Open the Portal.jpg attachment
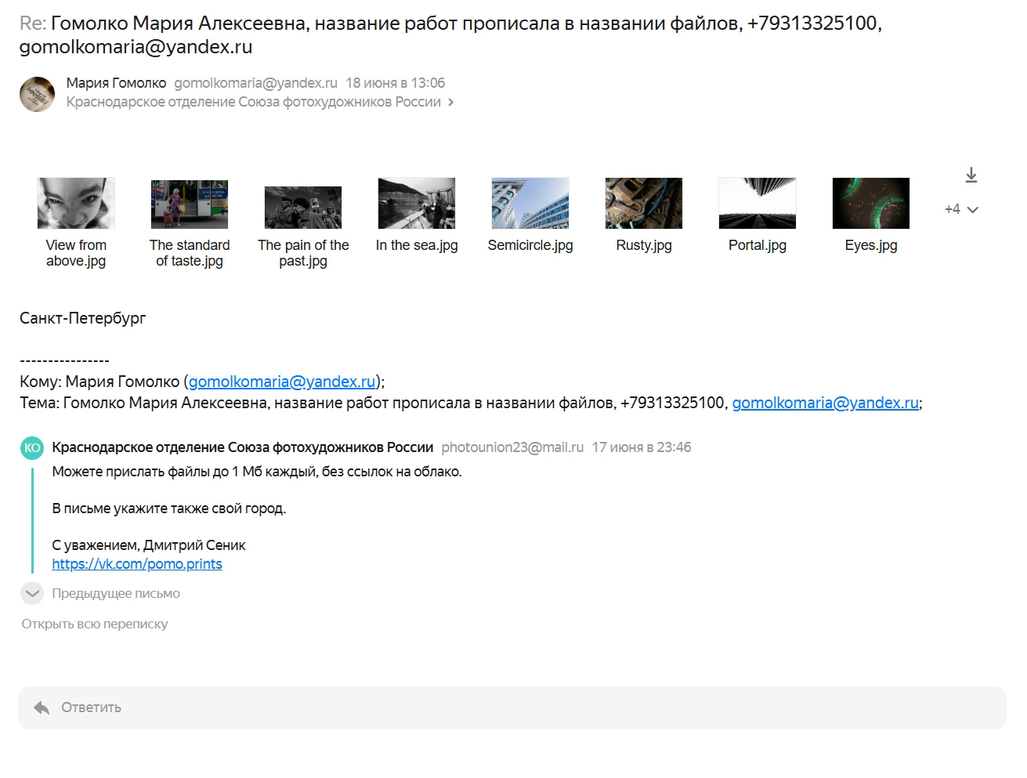Image resolution: width=1027 pixels, height=778 pixels. [x=758, y=204]
